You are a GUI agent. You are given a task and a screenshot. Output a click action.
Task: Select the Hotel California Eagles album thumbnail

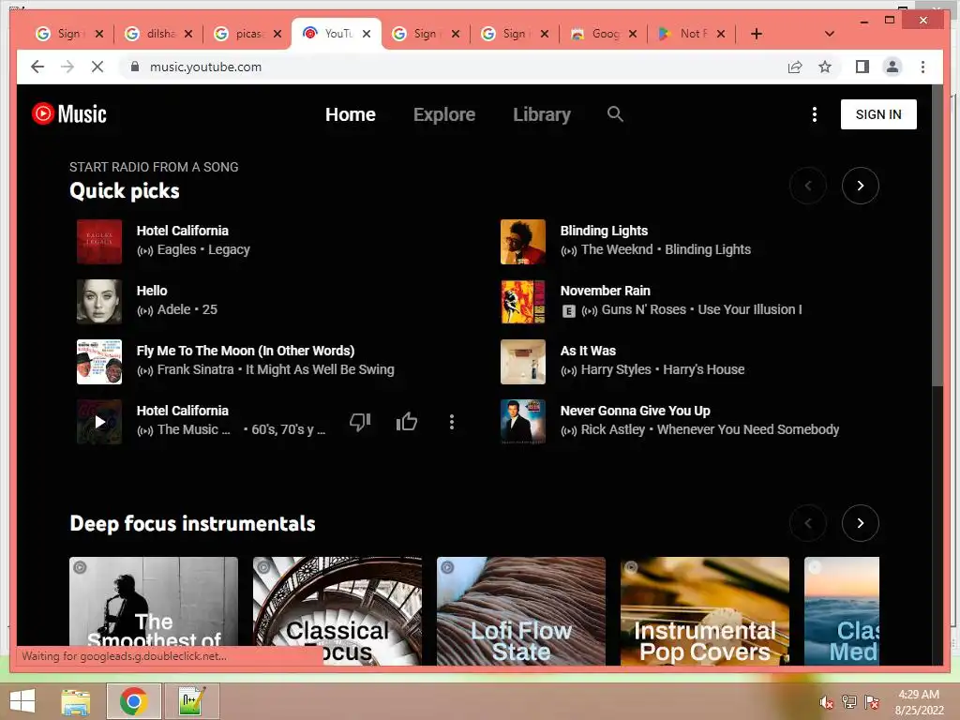99,242
